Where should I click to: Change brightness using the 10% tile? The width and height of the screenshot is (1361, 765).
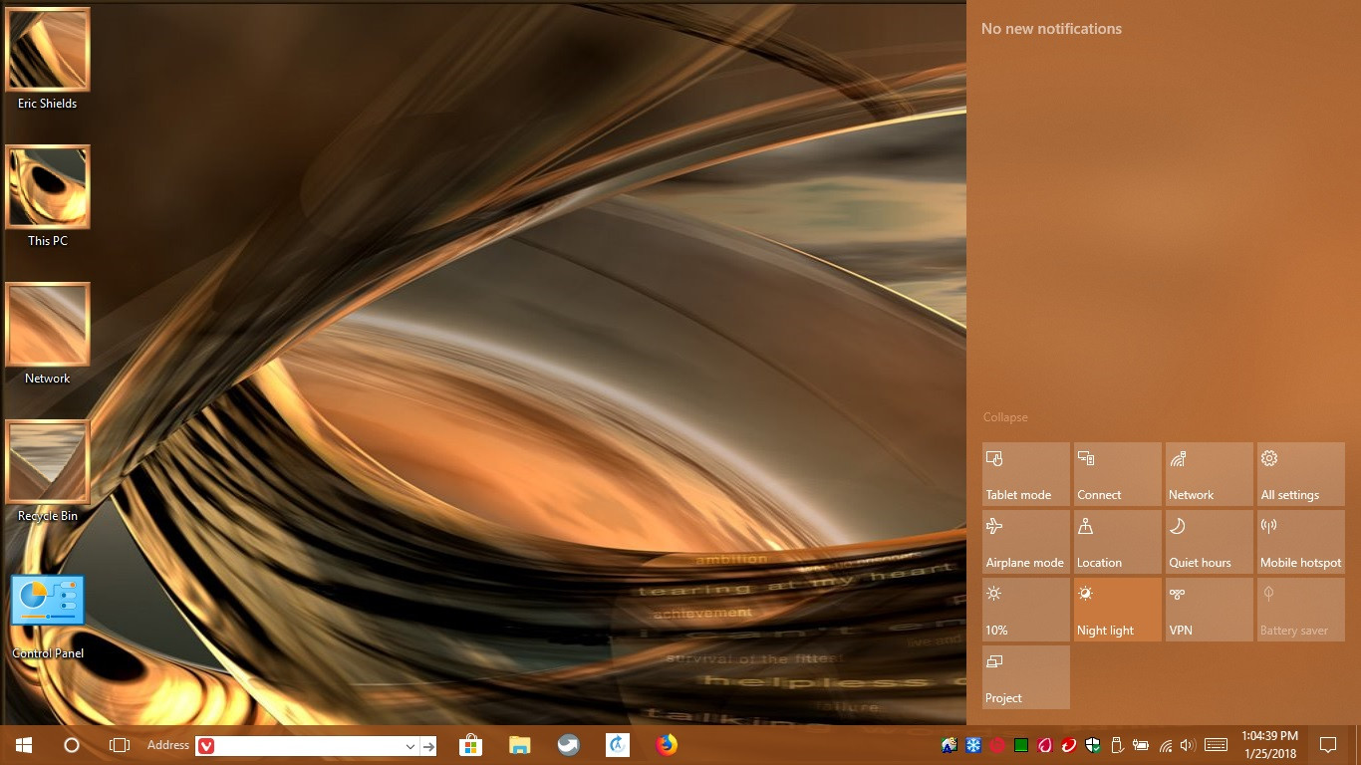[1026, 610]
